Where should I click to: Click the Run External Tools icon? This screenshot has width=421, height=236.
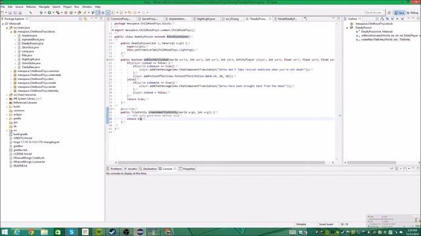[x=57, y=12]
